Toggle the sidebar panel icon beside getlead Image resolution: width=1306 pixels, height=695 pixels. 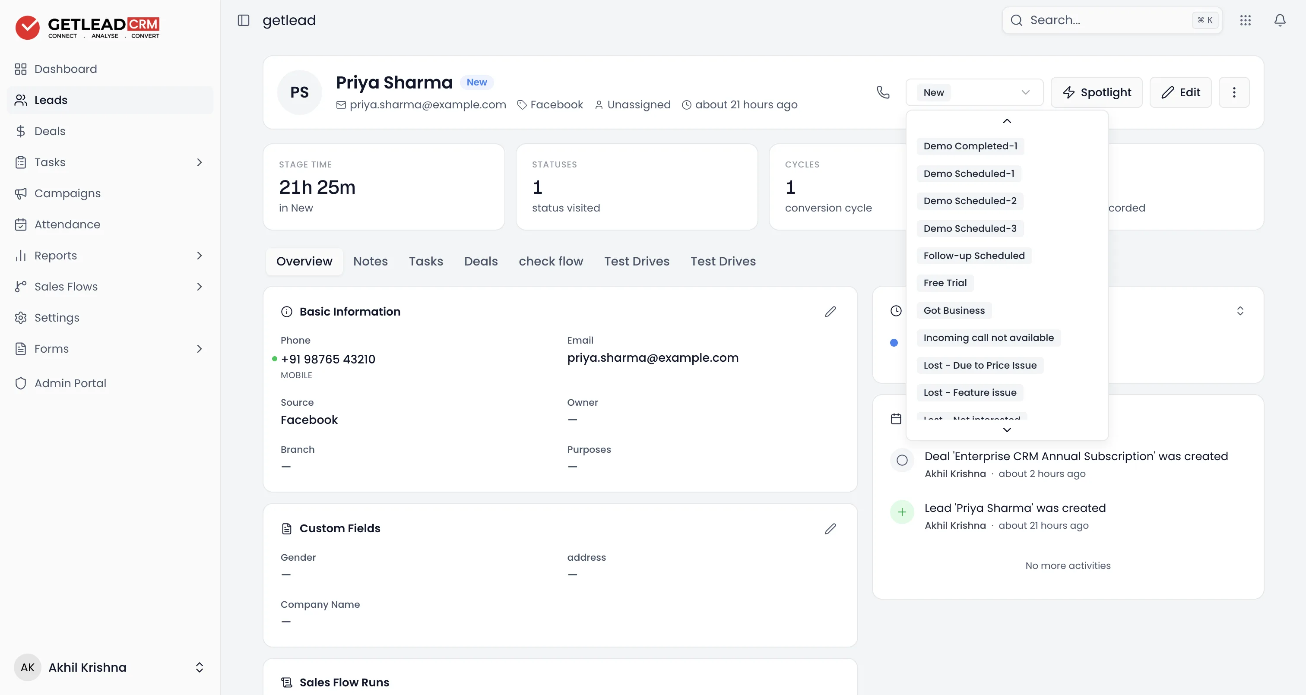coord(243,20)
